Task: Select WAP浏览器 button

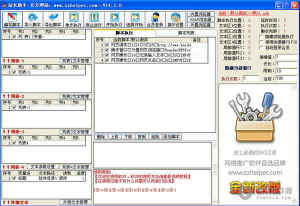Action: point(200,19)
